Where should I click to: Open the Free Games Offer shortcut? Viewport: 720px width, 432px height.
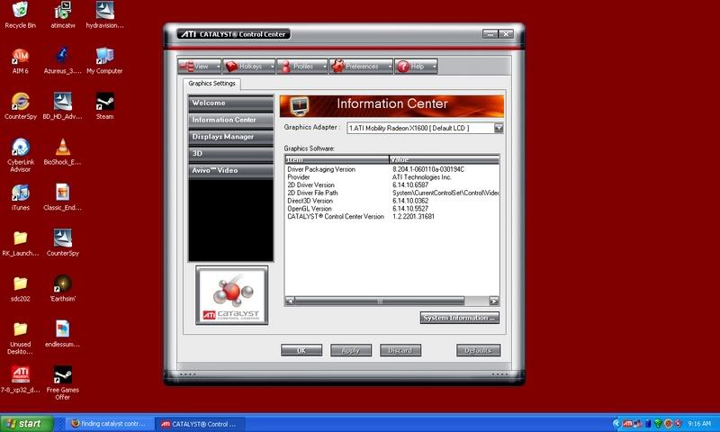point(63,382)
